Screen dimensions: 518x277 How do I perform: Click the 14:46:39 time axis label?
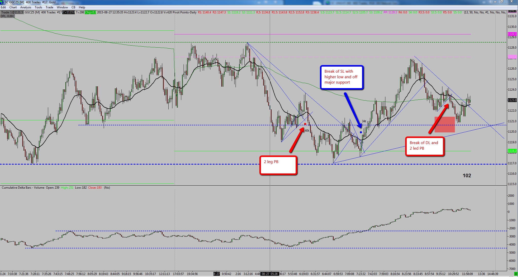[x=493, y=274]
